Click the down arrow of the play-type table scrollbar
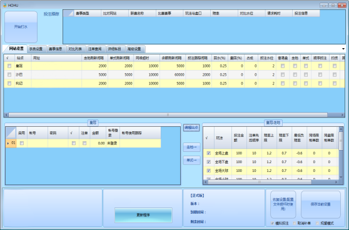The width and height of the screenshot is (349, 230). 341,177
